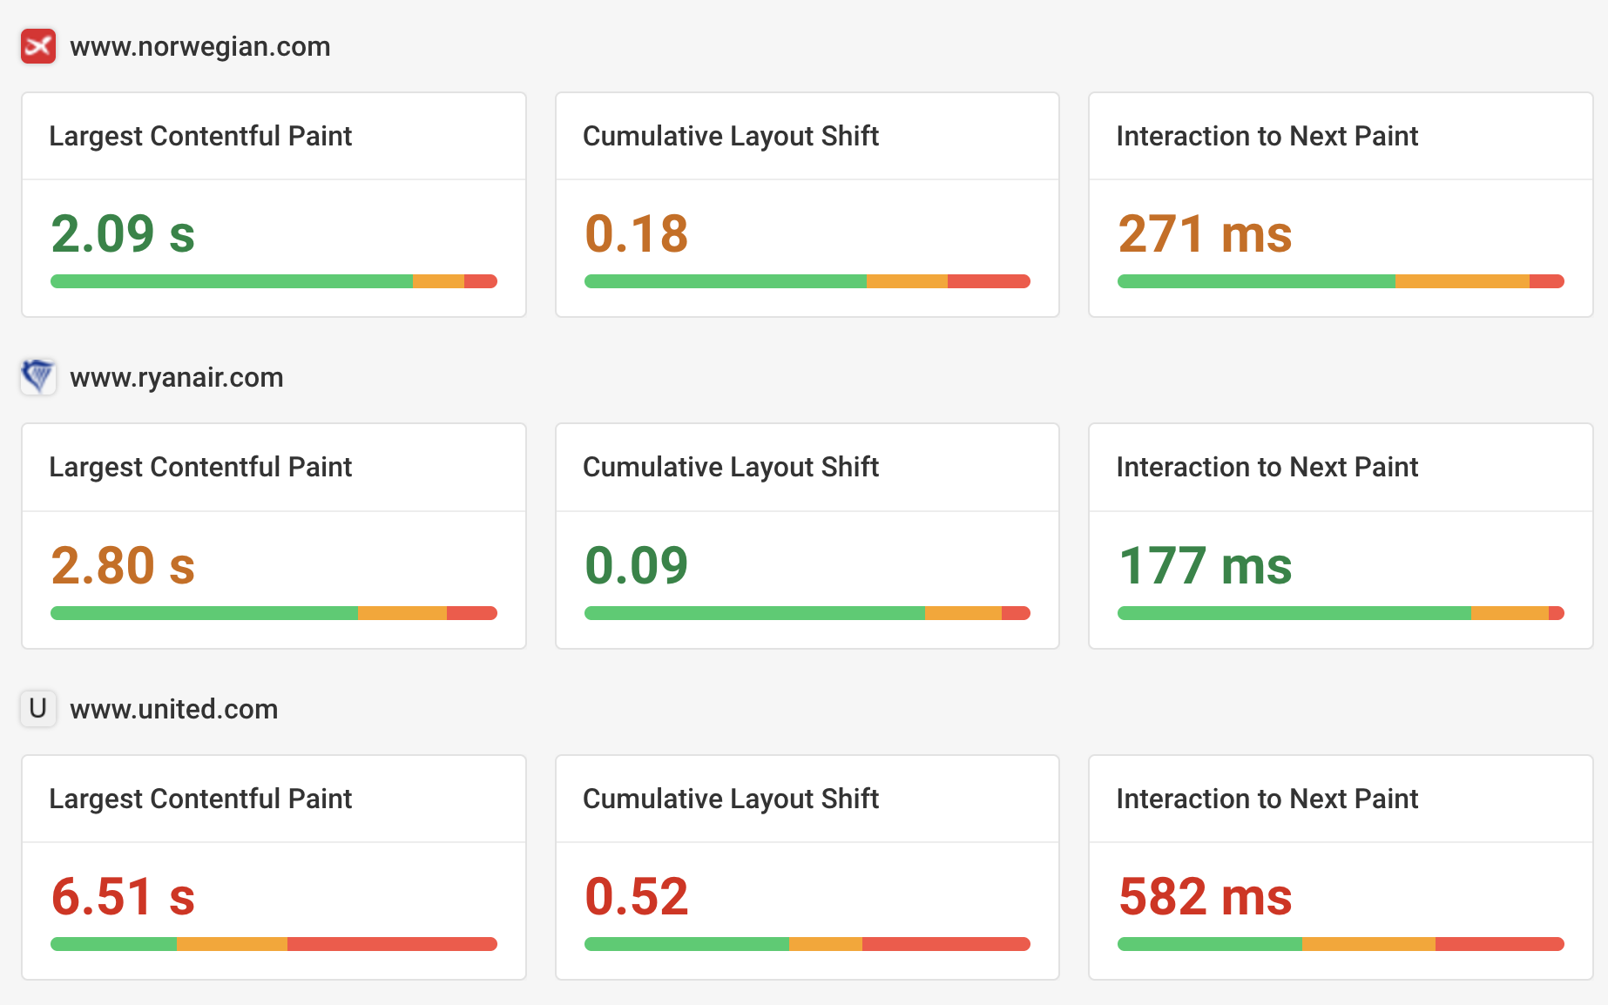Open the www.ryanair.com site link
This screenshot has width=1608, height=1005.
coord(176,377)
